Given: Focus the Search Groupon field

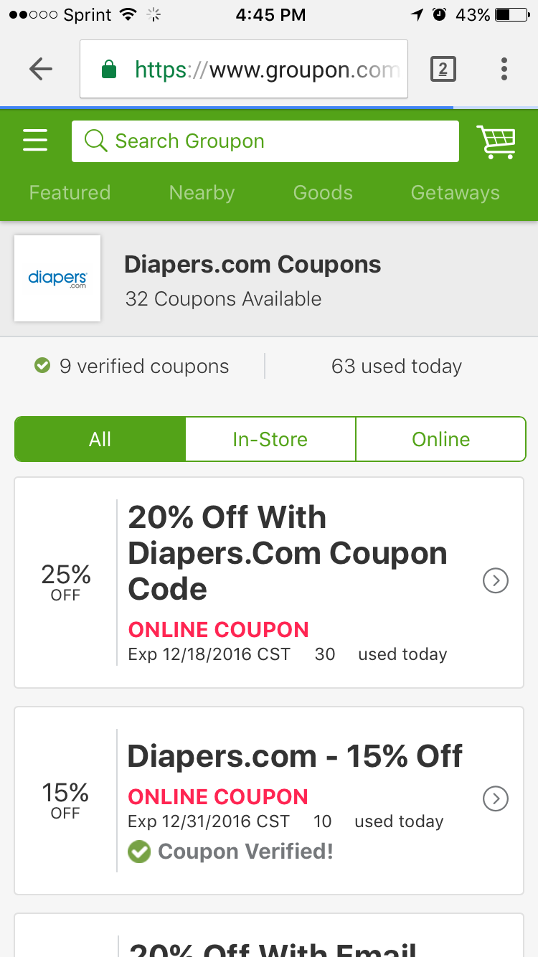Looking at the screenshot, I should pyautogui.click(x=265, y=141).
